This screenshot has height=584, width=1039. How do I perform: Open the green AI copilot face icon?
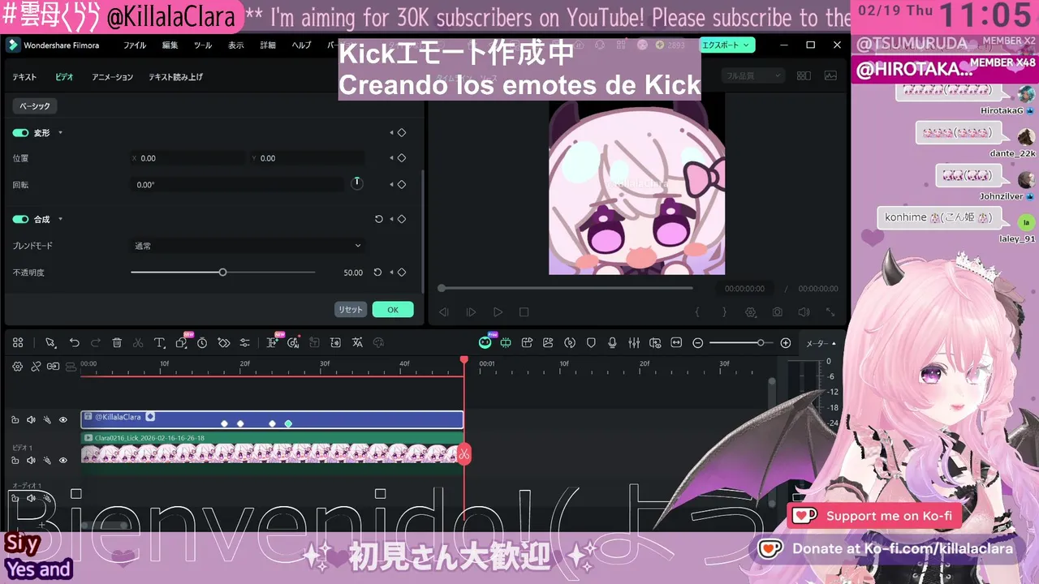(x=485, y=343)
